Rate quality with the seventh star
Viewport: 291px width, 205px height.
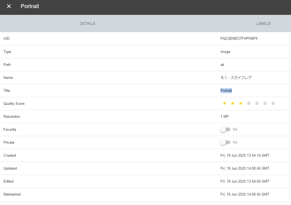[273, 103]
